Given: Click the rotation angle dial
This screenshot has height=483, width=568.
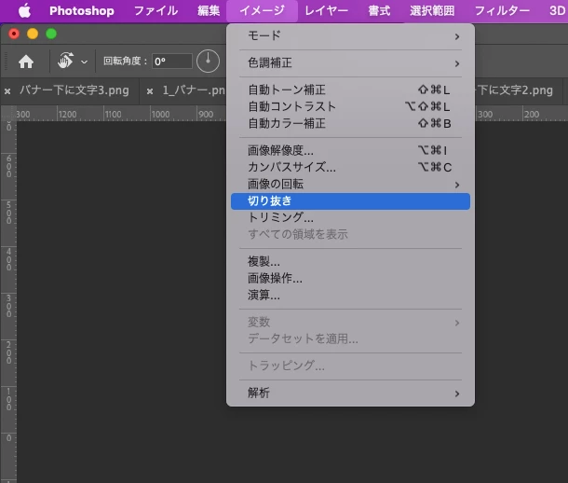Looking at the screenshot, I should tap(208, 62).
